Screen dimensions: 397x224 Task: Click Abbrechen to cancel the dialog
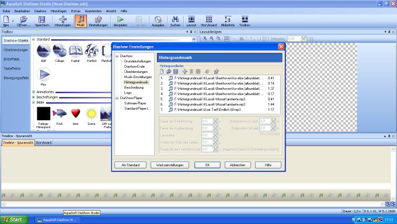tap(238, 165)
